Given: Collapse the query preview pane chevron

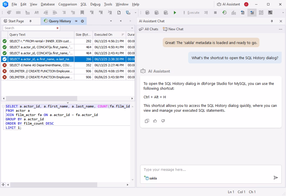Looking at the screenshot, I should coord(68,103).
